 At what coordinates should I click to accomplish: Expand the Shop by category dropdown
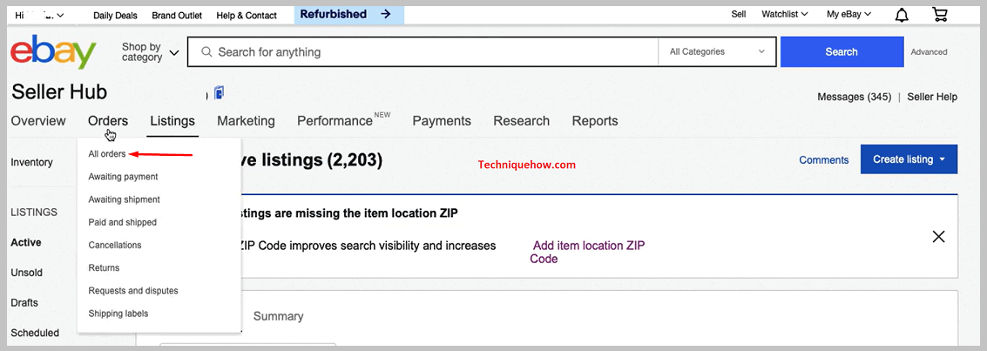click(150, 52)
